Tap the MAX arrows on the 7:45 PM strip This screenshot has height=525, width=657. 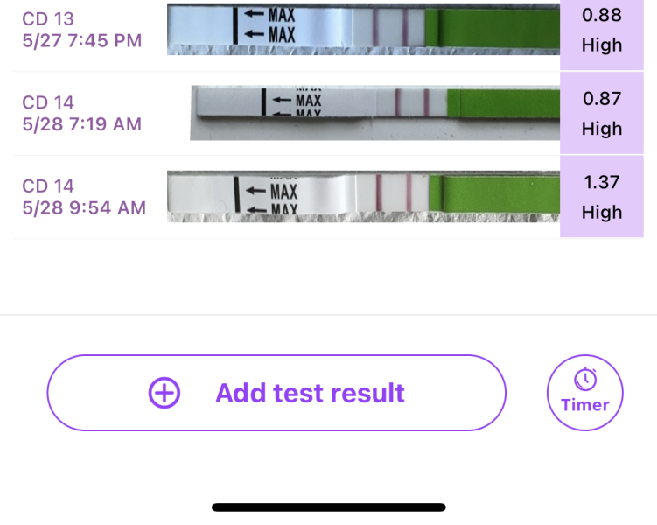[x=271, y=25]
